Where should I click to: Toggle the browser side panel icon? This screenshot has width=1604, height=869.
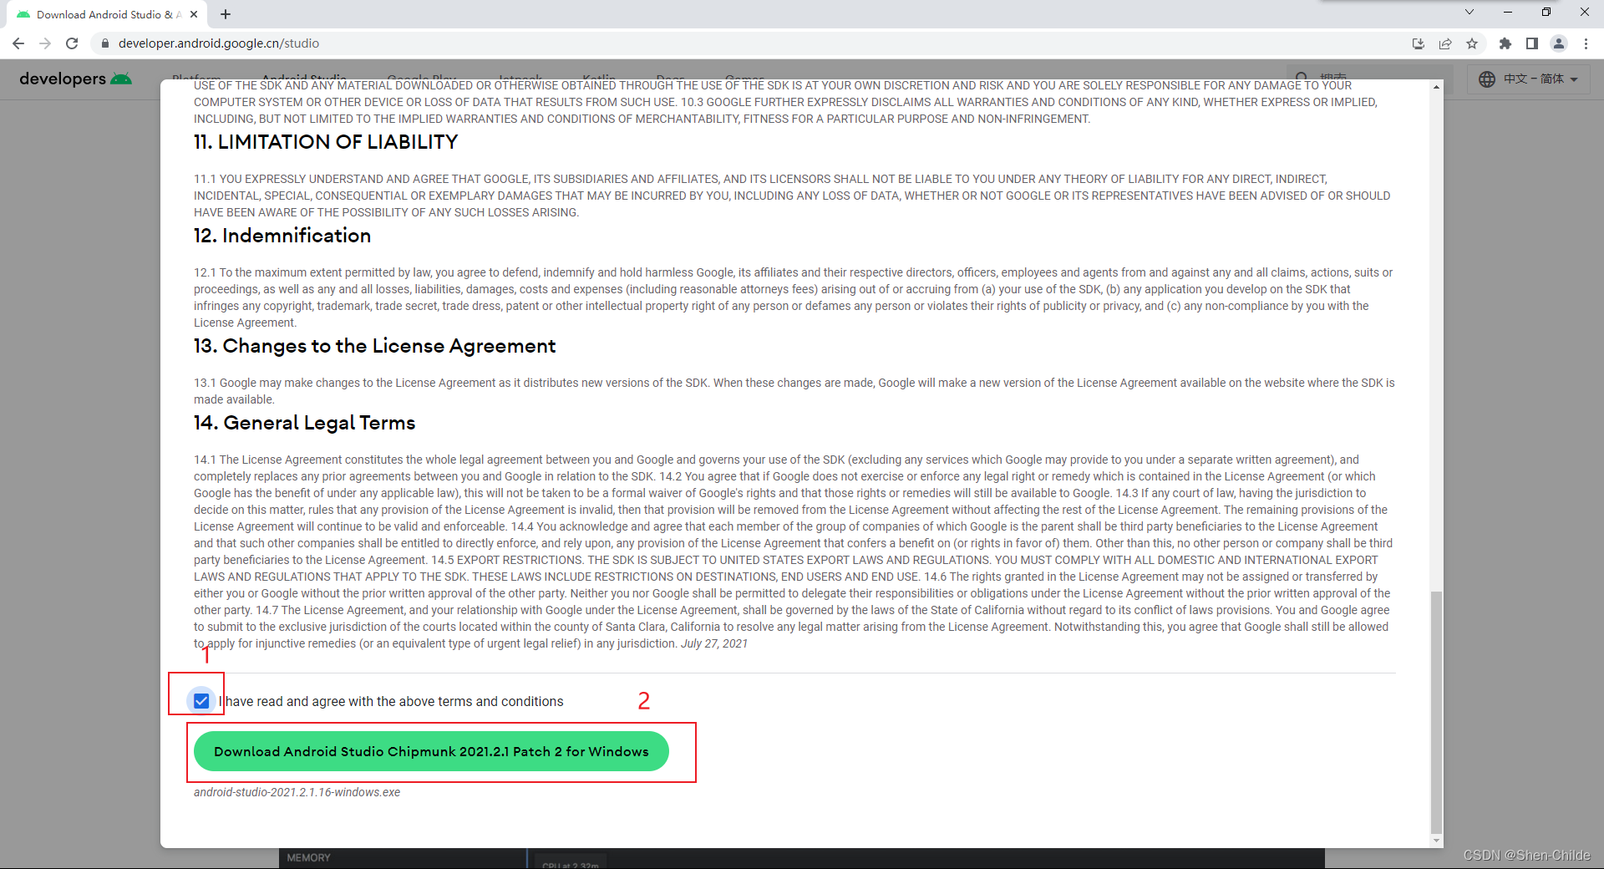[x=1532, y=43]
